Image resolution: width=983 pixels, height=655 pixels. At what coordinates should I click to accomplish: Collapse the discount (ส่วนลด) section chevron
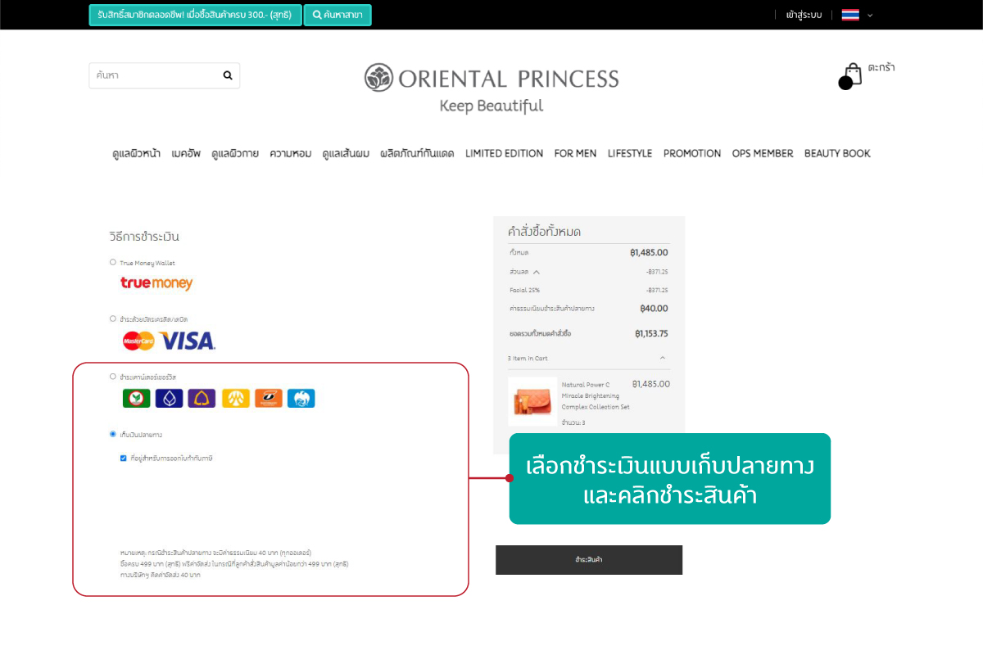tap(537, 272)
